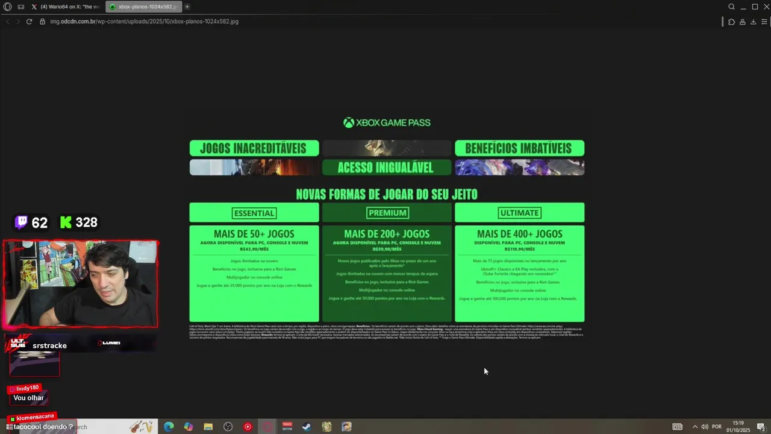Open Copilot from the taskbar
Image resolution: width=771 pixels, height=434 pixels.
pos(189,427)
